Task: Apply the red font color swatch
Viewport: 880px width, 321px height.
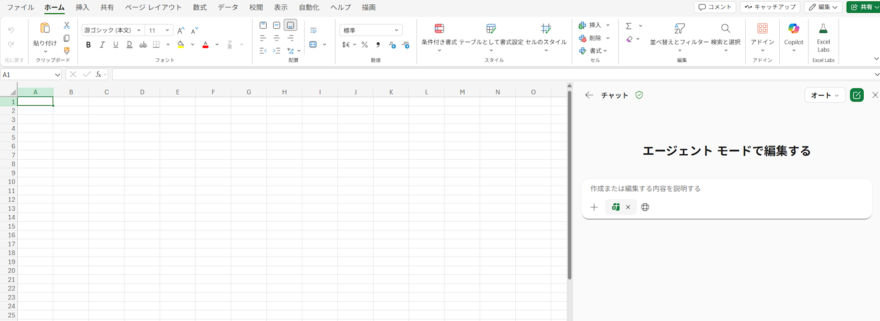Action: [205, 44]
